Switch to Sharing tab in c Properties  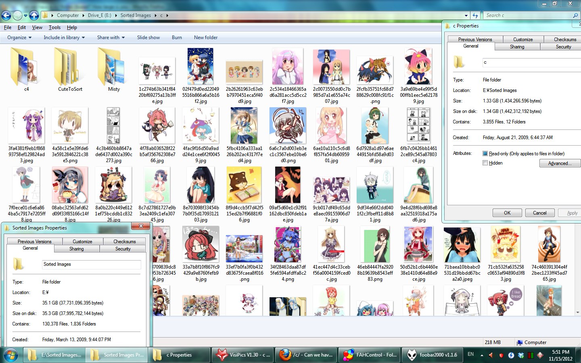tap(517, 47)
